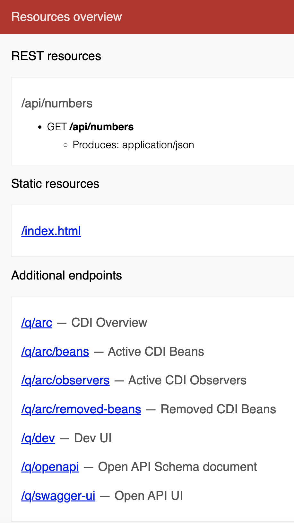The image size is (294, 523).
Task: Click the Additional endpoints heading
Action: 66,275
